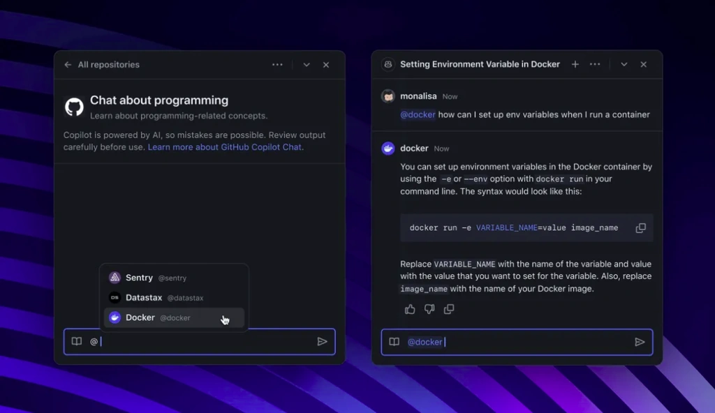Viewport: 715px width, 413px height.
Task: Click the All repositories label
Action: [108, 65]
